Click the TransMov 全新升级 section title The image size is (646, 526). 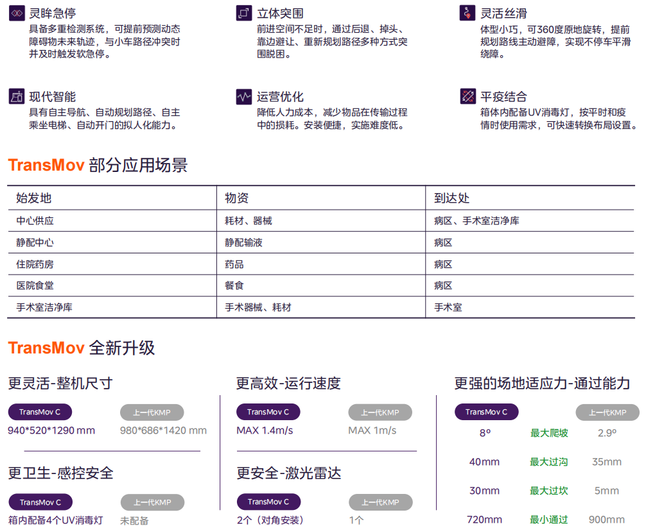coord(82,348)
